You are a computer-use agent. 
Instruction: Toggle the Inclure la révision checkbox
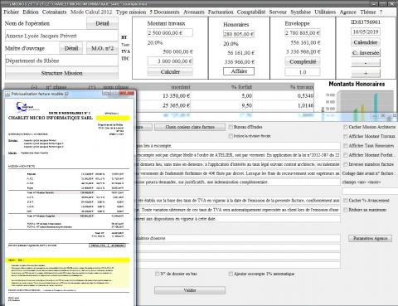tap(231, 136)
